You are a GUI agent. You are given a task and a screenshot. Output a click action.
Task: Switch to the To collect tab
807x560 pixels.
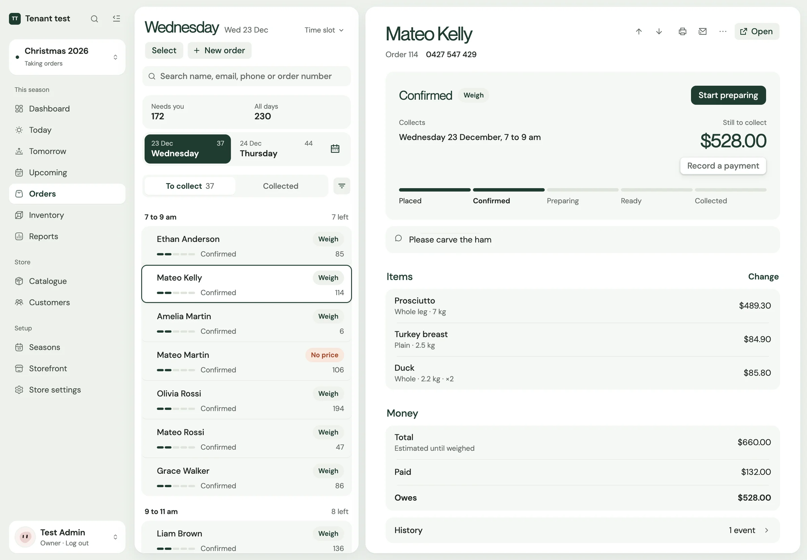190,186
